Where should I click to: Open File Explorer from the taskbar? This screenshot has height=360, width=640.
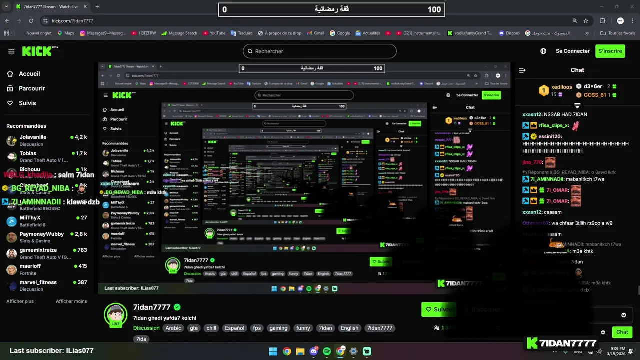[300, 351]
